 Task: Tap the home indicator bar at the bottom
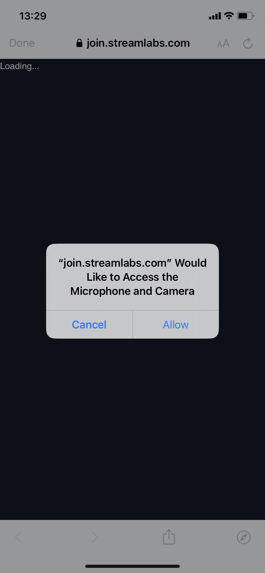(x=132, y=566)
